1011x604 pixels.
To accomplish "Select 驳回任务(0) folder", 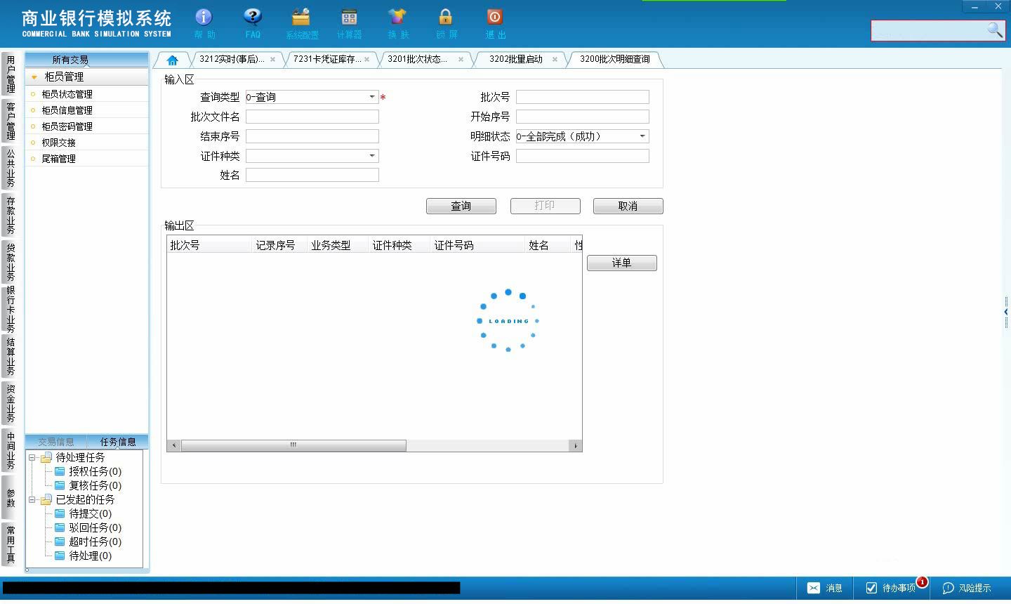I will (88, 527).
